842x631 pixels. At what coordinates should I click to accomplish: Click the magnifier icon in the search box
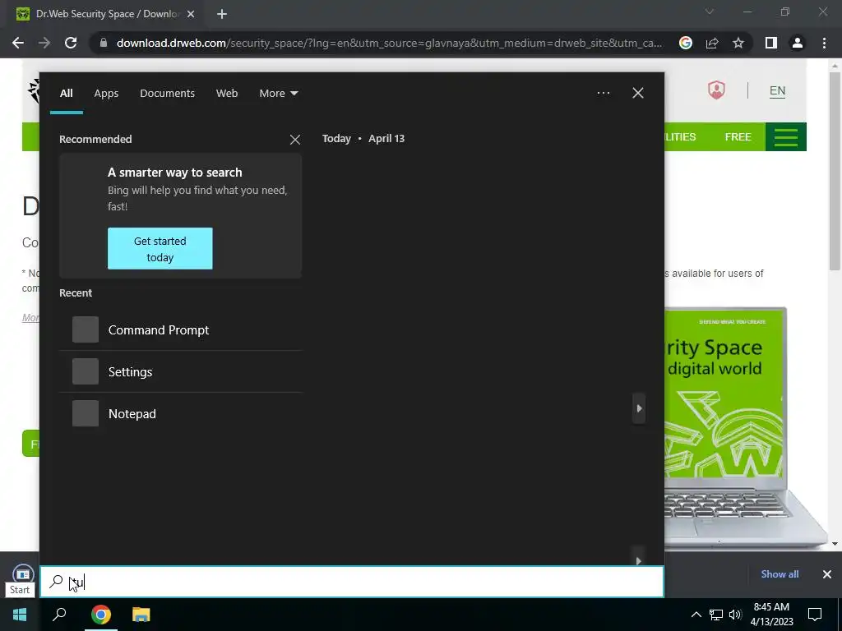[x=57, y=582]
